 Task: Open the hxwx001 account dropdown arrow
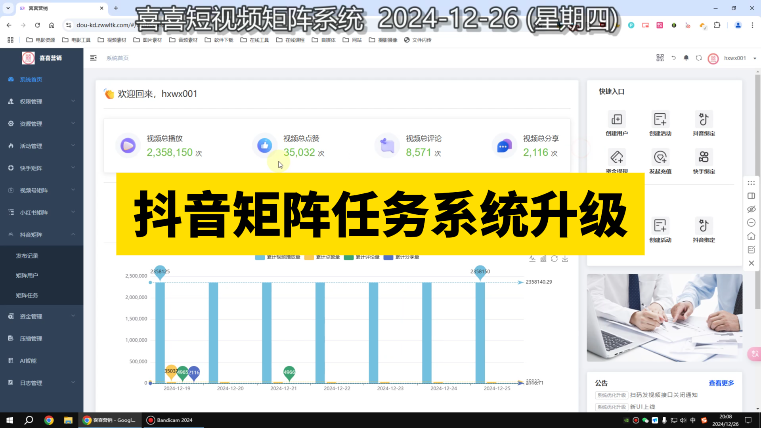(x=755, y=58)
